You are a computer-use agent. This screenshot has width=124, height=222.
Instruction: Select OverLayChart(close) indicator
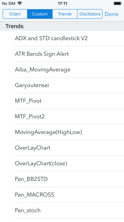(x=62, y=163)
